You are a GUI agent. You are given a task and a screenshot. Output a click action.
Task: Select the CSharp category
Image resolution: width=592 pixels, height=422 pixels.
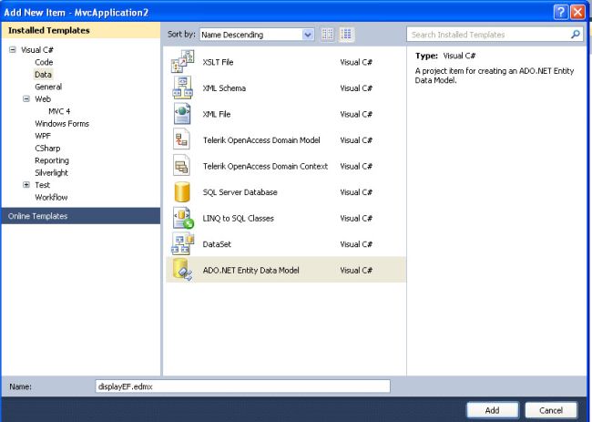click(47, 148)
